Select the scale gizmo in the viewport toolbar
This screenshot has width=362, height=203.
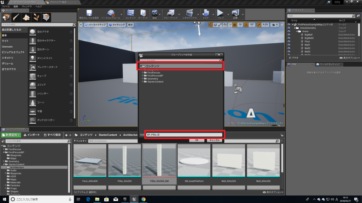[220, 25]
